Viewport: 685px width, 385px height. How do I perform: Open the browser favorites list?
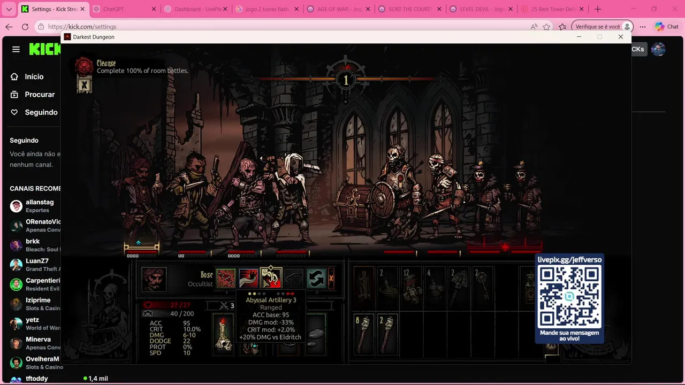(562, 27)
